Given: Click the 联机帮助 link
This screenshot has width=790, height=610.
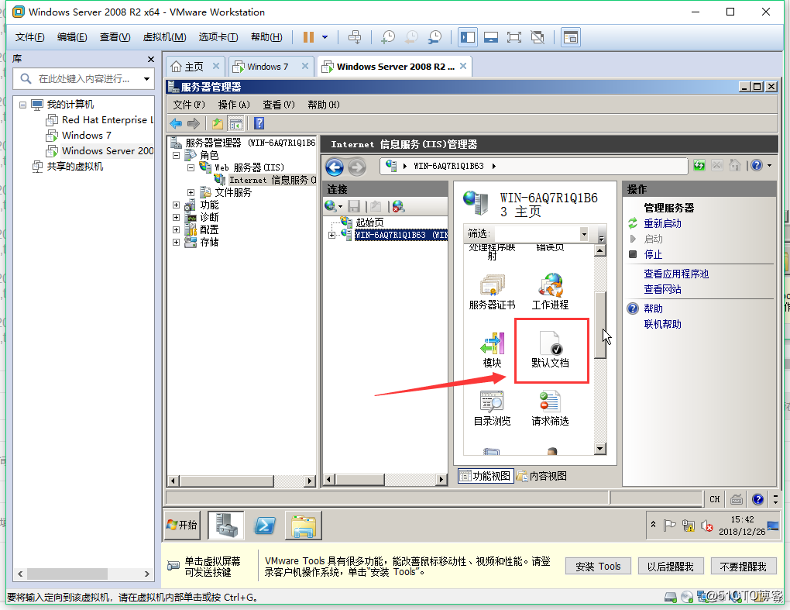Looking at the screenshot, I should click(x=662, y=324).
